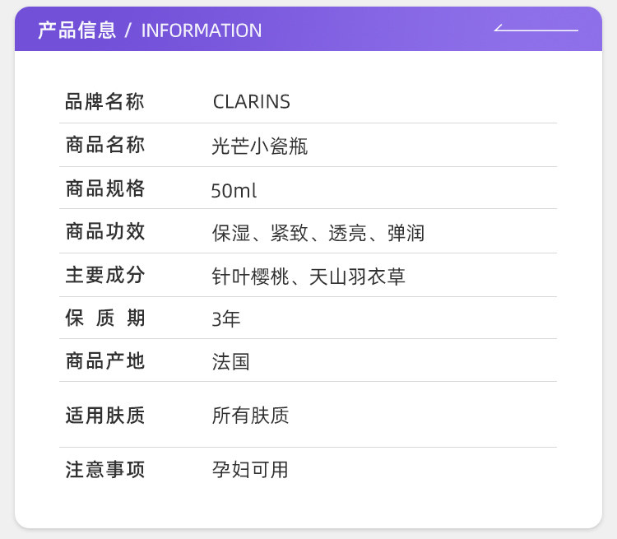
Task: Click the 3年 shelf life value
Action: (x=226, y=319)
